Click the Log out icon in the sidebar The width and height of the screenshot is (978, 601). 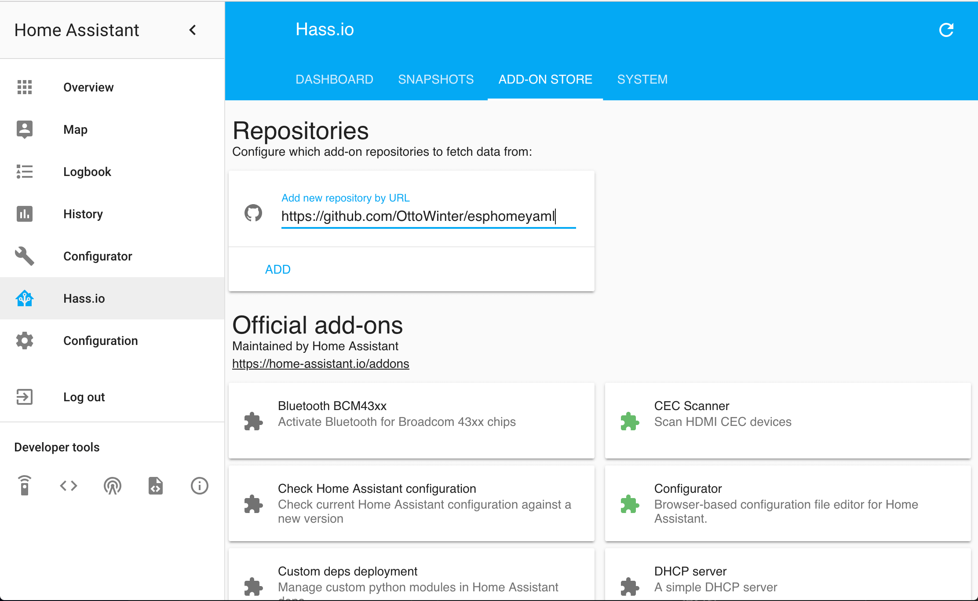click(x=25, y=397)
